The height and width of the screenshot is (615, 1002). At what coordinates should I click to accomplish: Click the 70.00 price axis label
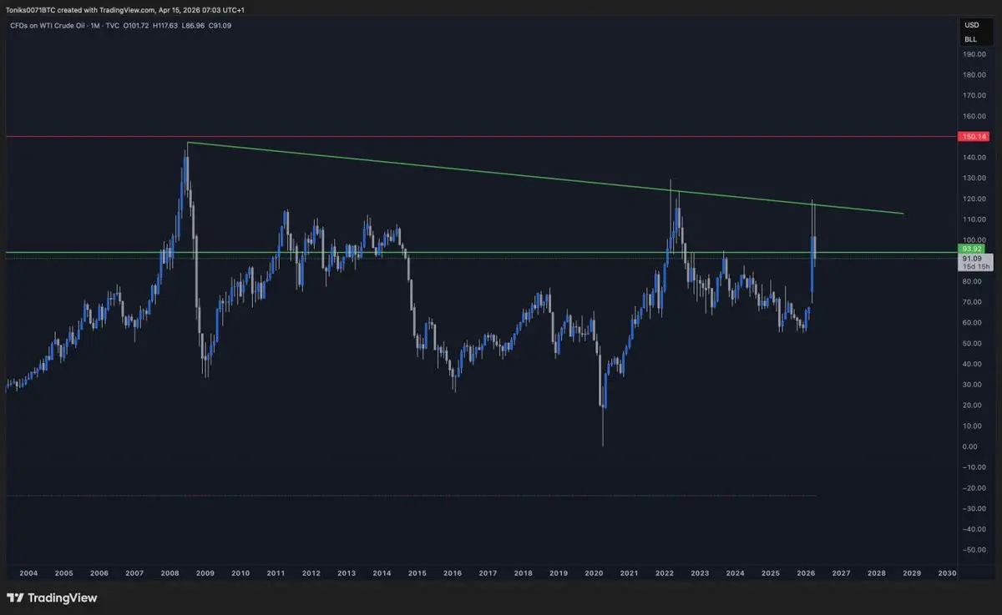(973, 302)
